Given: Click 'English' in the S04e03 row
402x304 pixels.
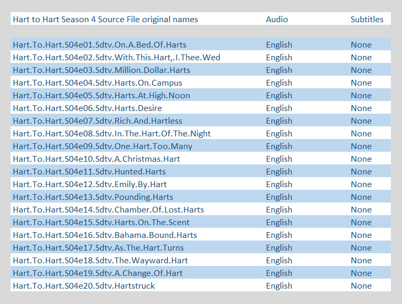Looking at the screenshot, I should 279,70.
